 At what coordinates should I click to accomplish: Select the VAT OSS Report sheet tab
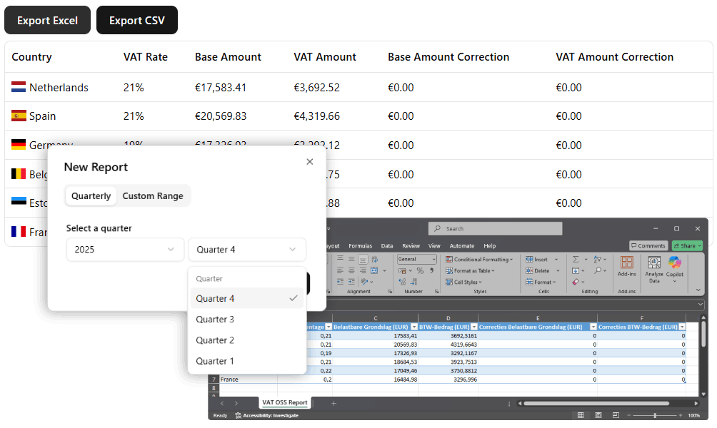[x=284, y=402]
